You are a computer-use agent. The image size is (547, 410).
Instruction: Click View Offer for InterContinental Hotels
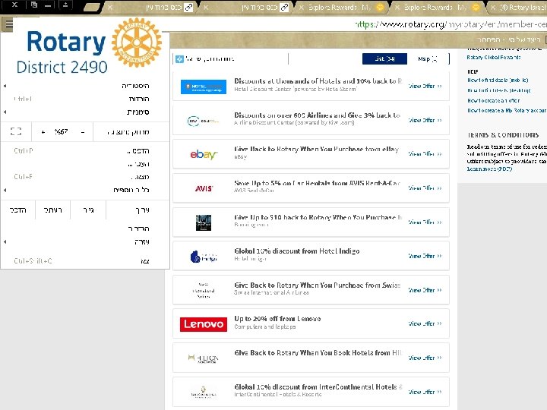(x=425, y=392)
